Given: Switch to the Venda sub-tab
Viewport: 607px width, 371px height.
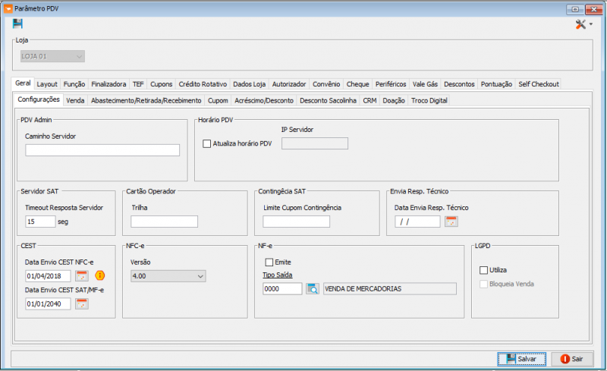Looking at the screenshot, I should pyautogui.click(x=75, y=101).
